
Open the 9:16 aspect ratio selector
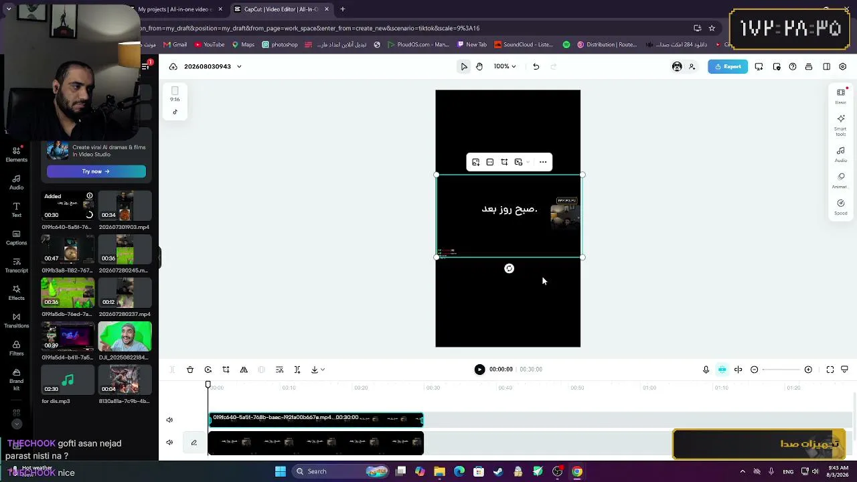point(175,94)
